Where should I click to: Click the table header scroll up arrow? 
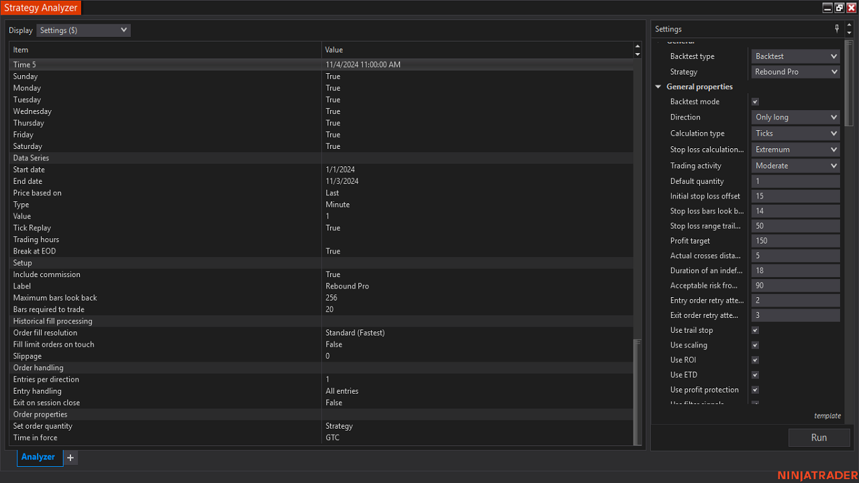point(638,46)
